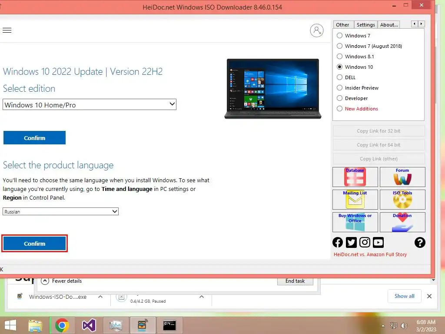
Task: Open the Windows Start button
Action: tap(10, 325)
